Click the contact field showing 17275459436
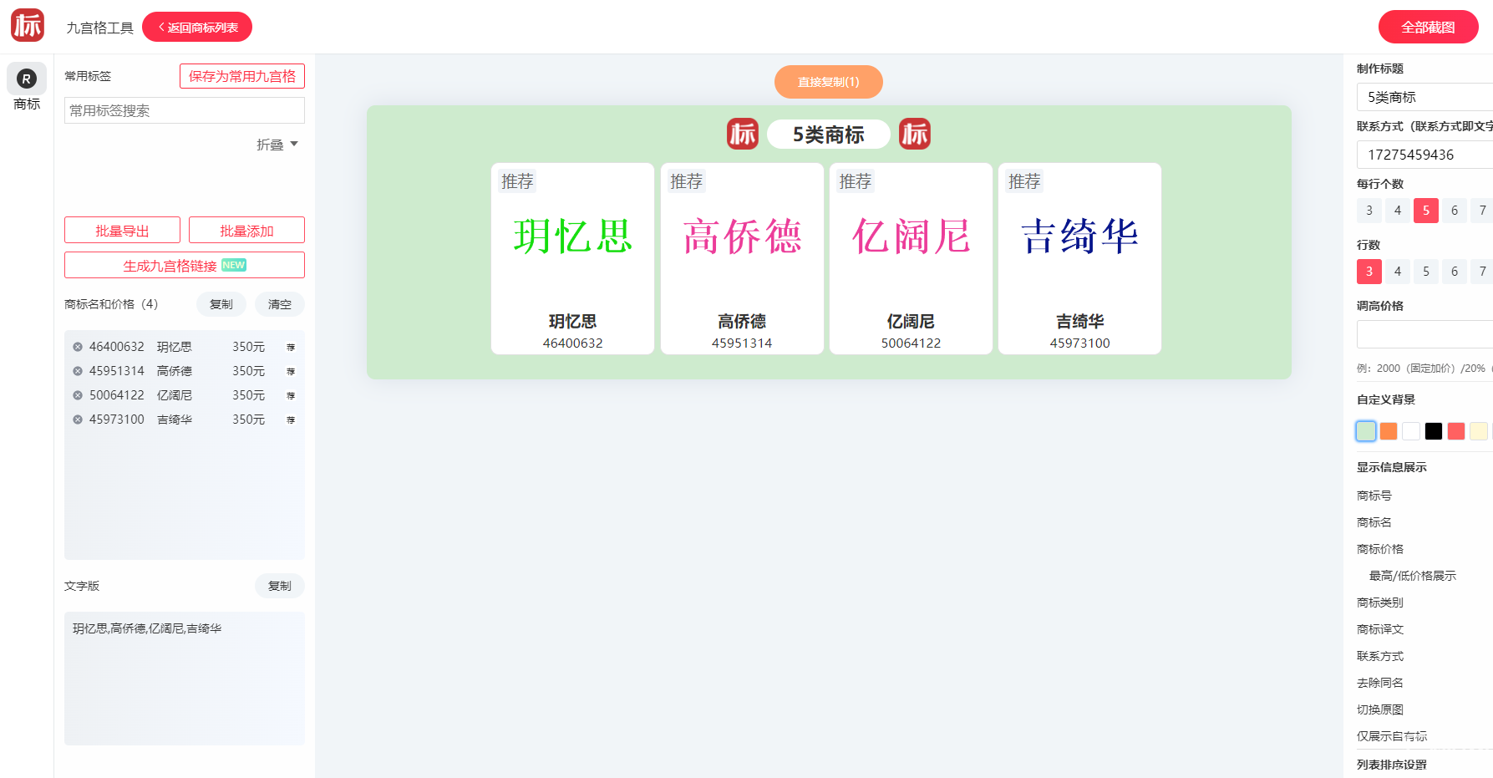Viewport: 1493px width, 778px height. point(1424,155)
